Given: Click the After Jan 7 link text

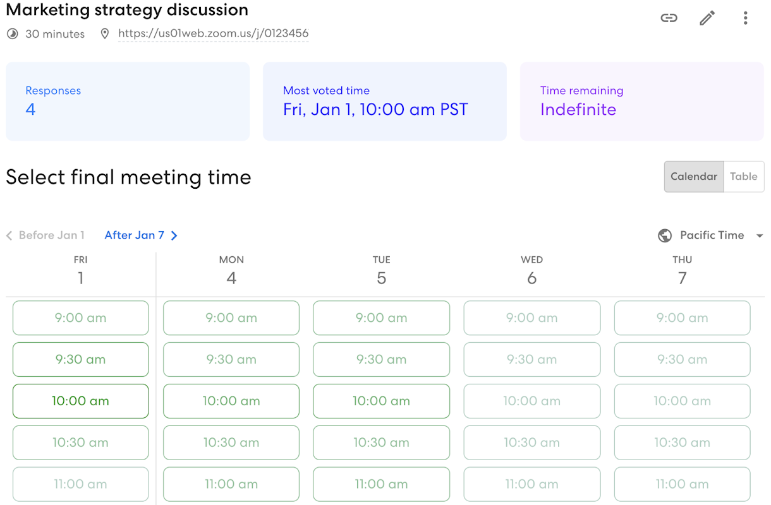Looking at the screenshot, I should click(x=135, y=235).
